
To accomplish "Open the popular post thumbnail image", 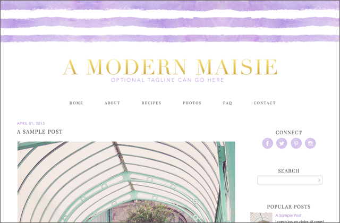I will pyautogui.click(x=261, y=218).
